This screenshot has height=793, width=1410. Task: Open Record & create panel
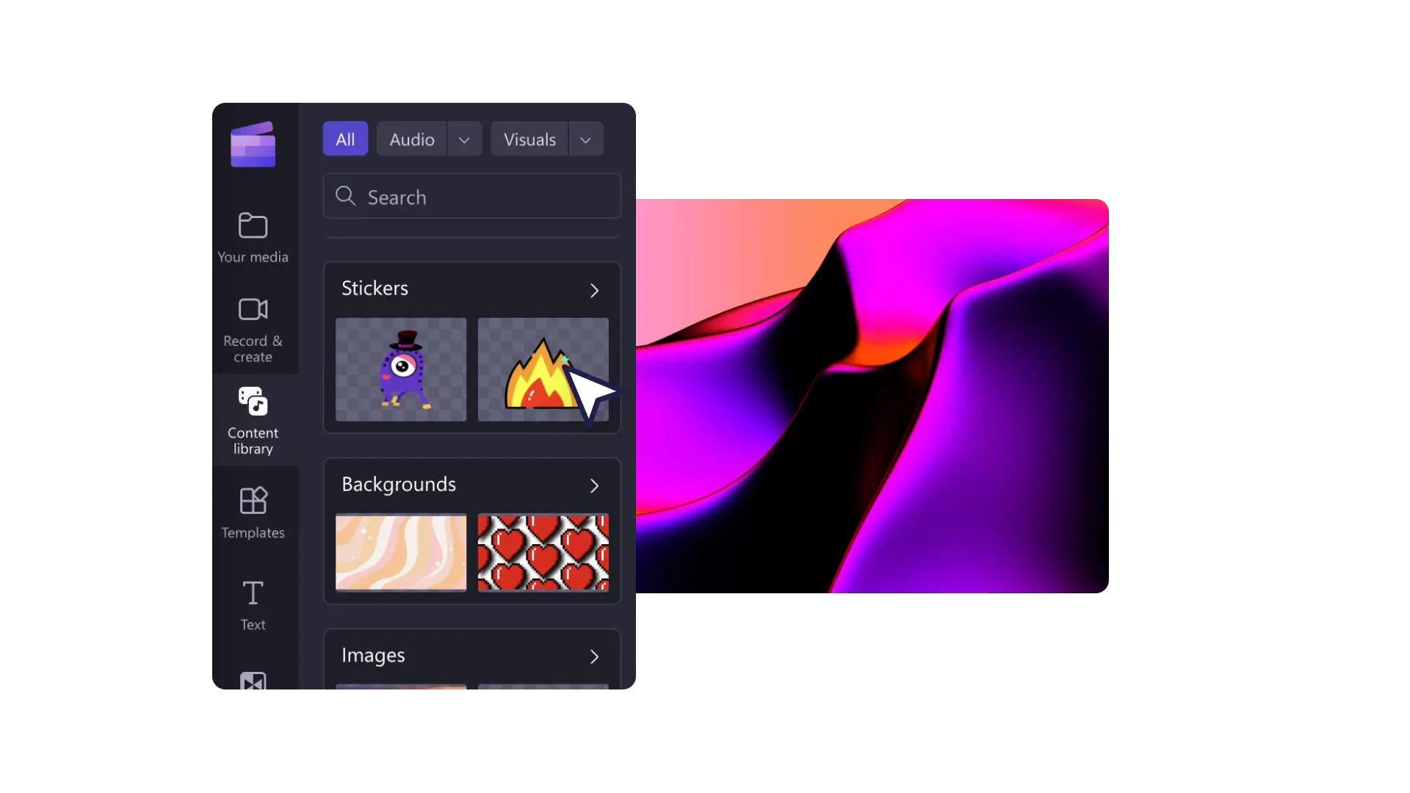253,328
